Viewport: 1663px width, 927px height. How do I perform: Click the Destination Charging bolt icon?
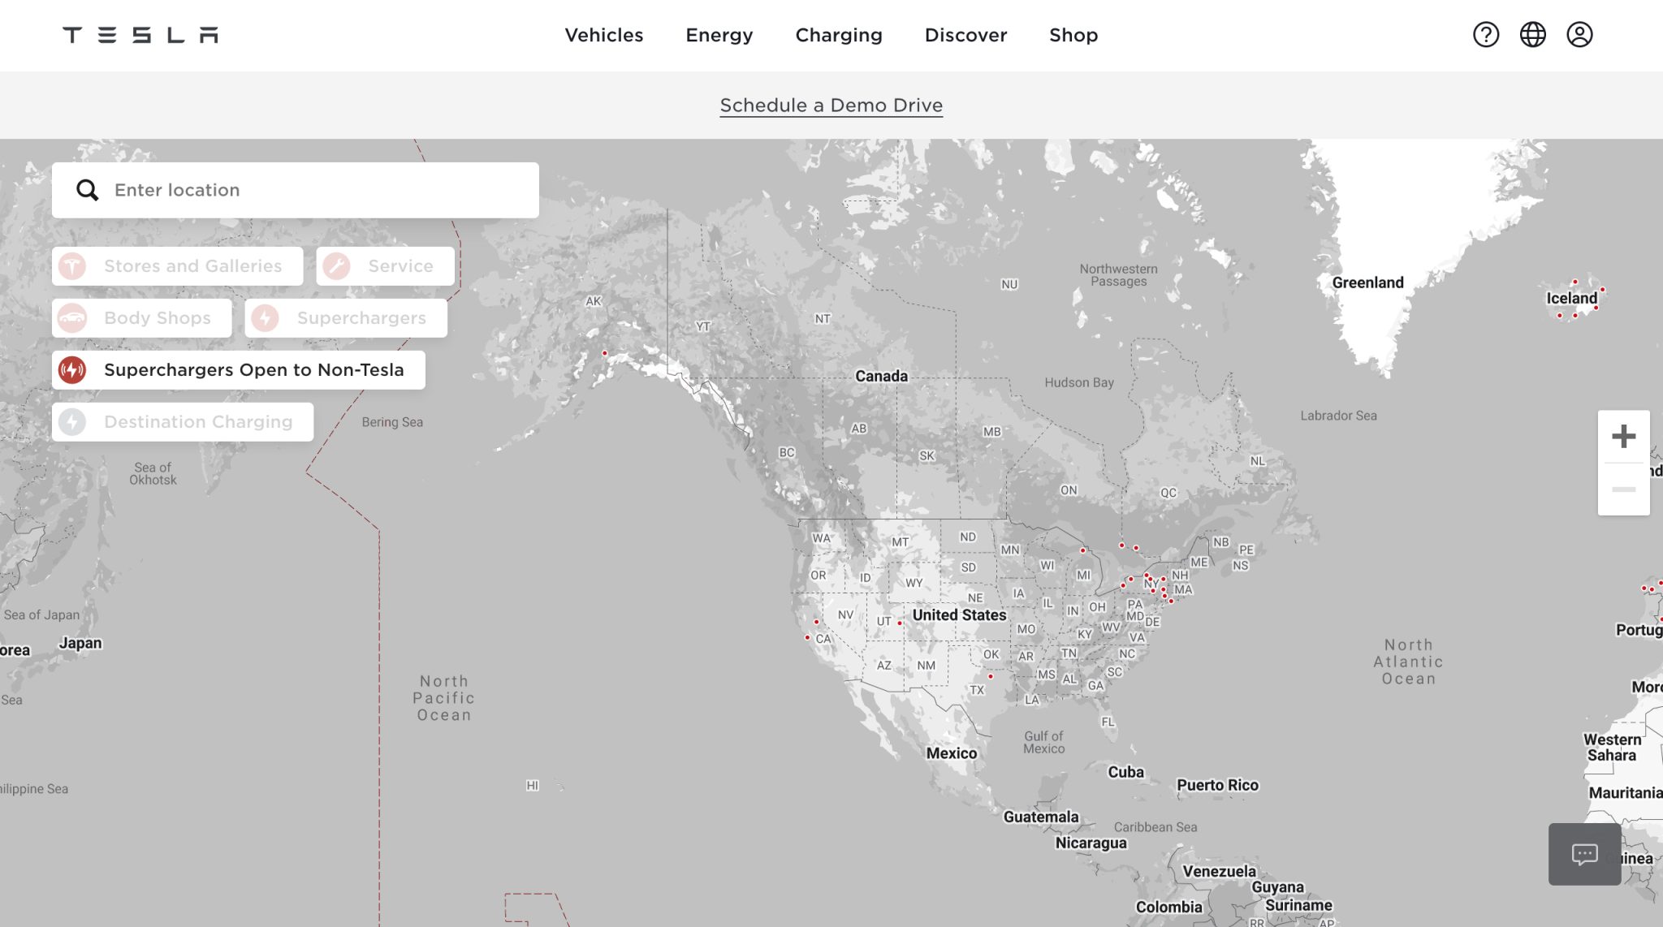(x=72, y=422)
